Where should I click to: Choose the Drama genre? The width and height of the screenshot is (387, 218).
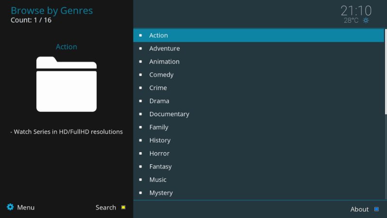coord(159,101)
